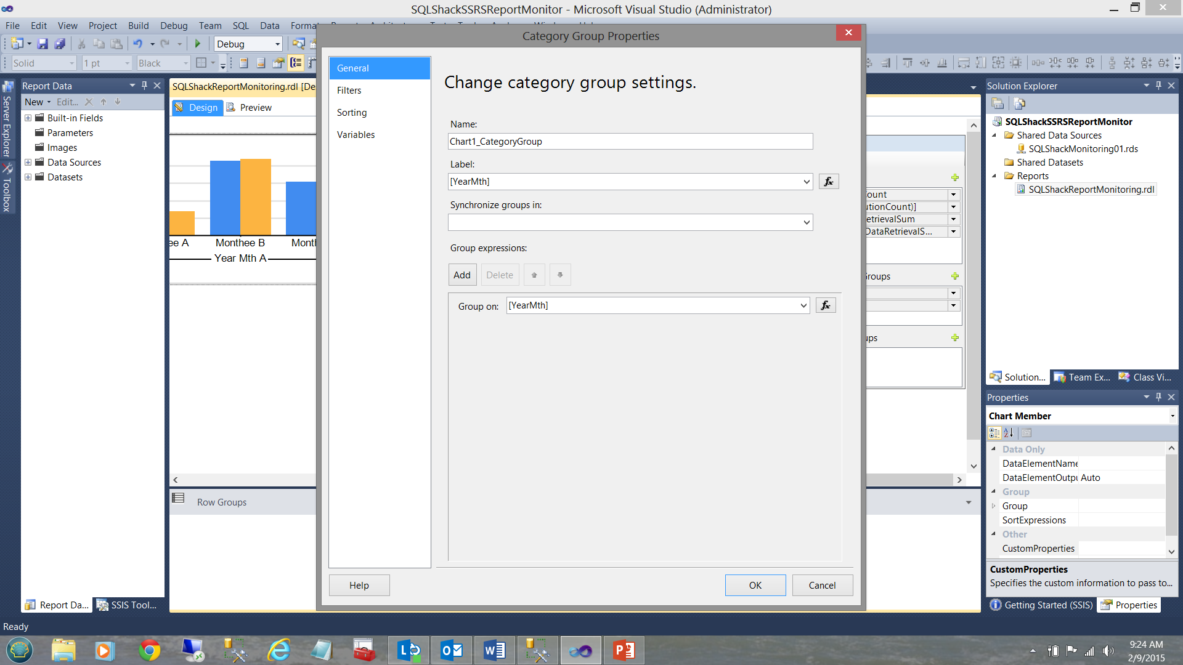The width and height of the screenshot is (1183, 665).
Task: Click the Categorized view icon in Properties
Action: click(994, 433)
